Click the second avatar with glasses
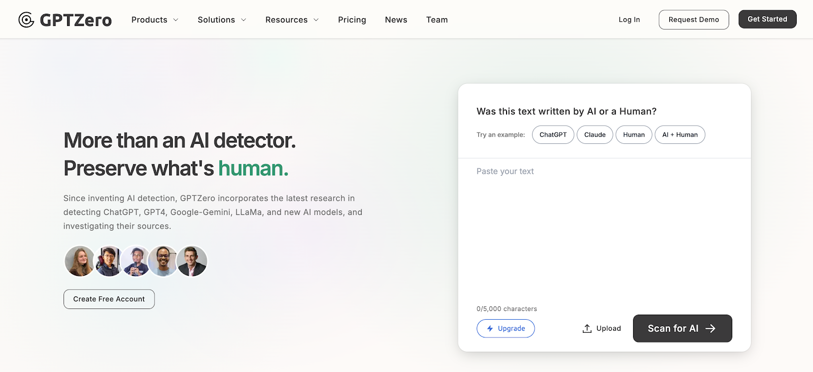Screen dimensions: 813x372 (x=108, y=261)
